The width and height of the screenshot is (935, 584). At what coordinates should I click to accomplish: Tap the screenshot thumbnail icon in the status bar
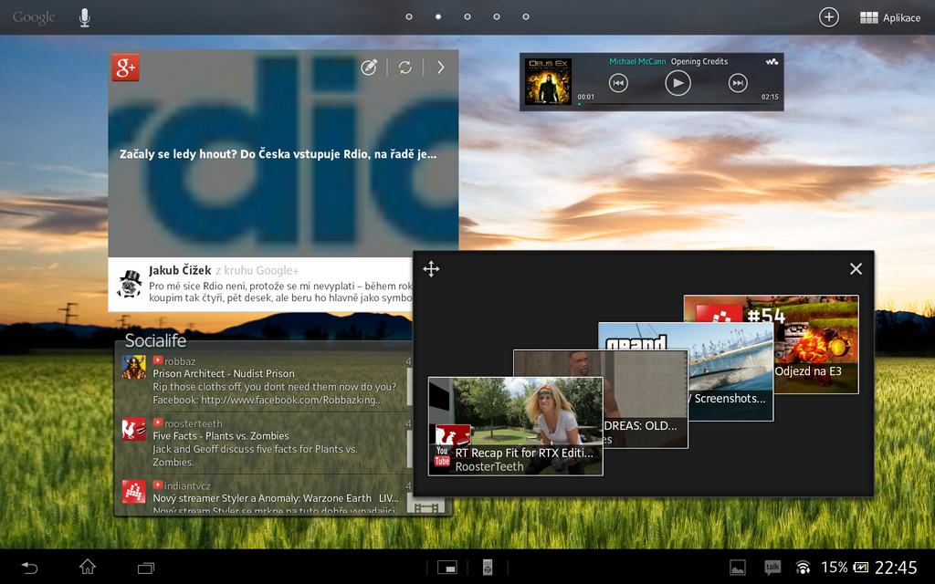coord(739,567)
